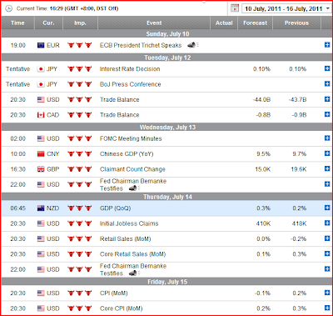
Task: Click the Event column header
Action: tap(154, 23)
